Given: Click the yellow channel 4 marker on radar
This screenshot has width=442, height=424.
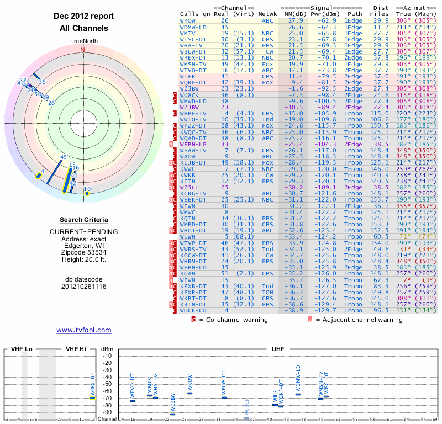Looking at the screenshot, I should click(39, 176).
